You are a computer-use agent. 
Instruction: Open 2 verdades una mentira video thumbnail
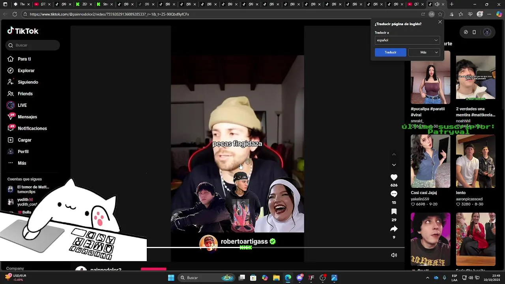[475, 77]
